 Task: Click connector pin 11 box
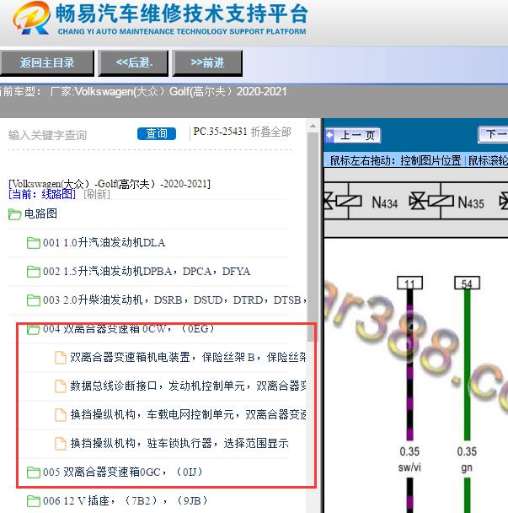click(x=409, y=283)
